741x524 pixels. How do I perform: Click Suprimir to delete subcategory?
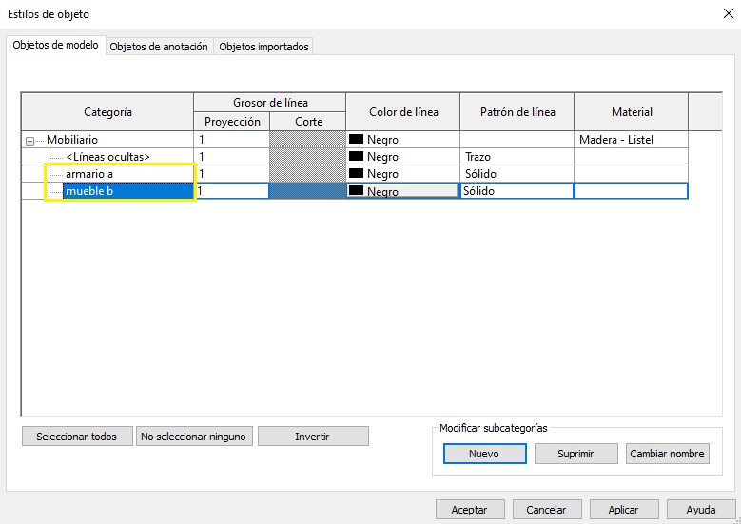[x=575, y=454]
